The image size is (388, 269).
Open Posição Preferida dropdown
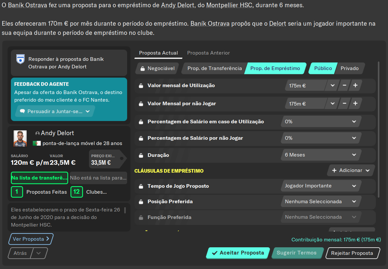tap(321, 202)
